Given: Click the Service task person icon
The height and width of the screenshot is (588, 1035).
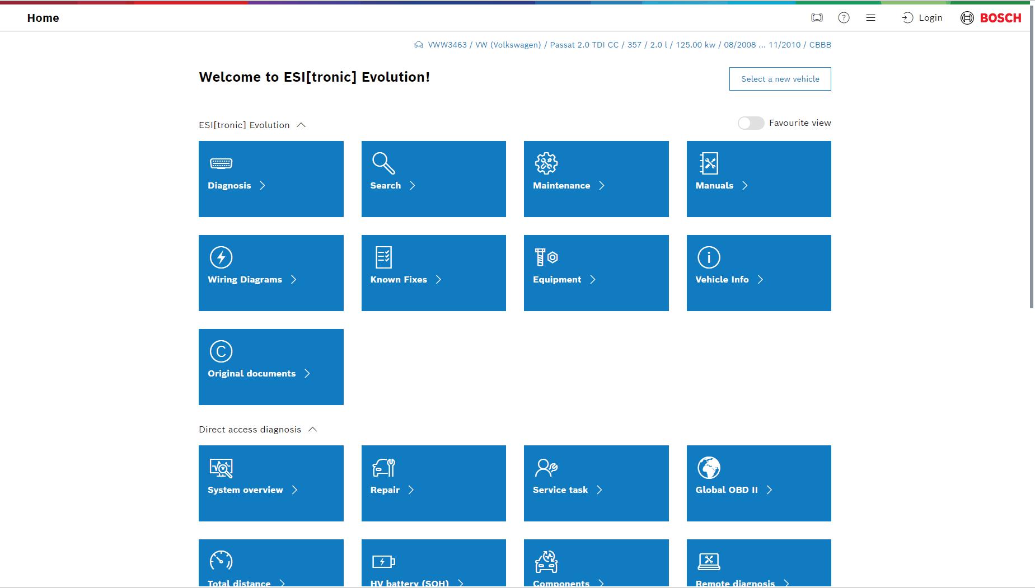Looking at the screenshot, I should [x=546, y=468].
